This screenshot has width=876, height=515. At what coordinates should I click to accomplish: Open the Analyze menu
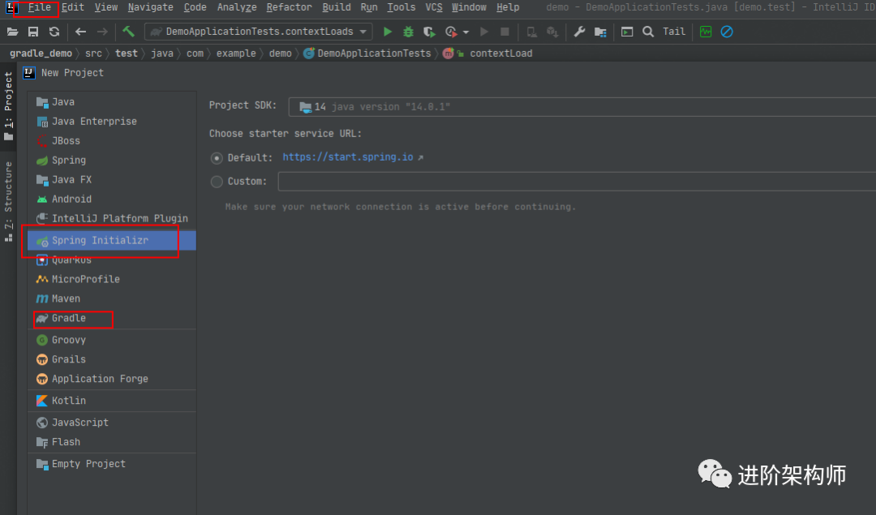pyautogui.click(x=237, y=7)
